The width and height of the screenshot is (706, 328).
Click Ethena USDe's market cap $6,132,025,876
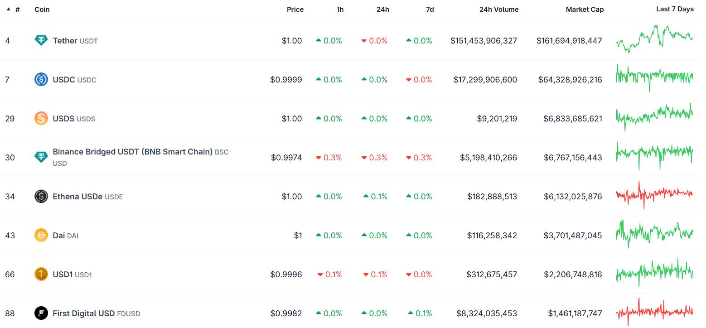[573, 197]
